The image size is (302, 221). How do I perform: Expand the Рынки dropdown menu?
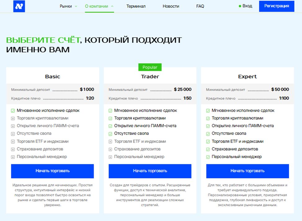(x=66, y=6)
